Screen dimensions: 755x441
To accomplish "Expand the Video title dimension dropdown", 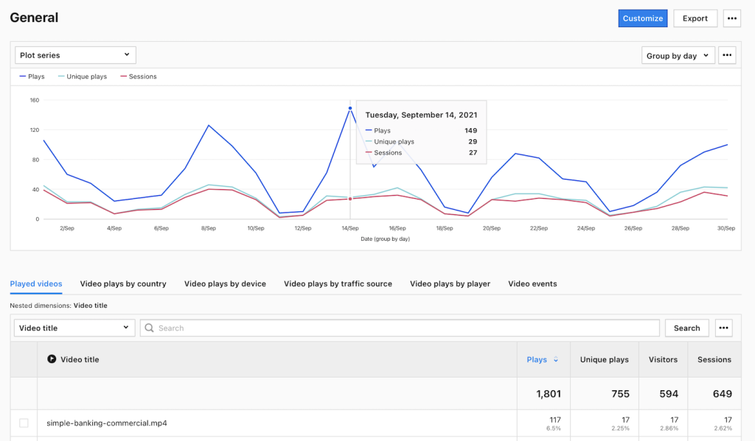I will tap(74, 328).
